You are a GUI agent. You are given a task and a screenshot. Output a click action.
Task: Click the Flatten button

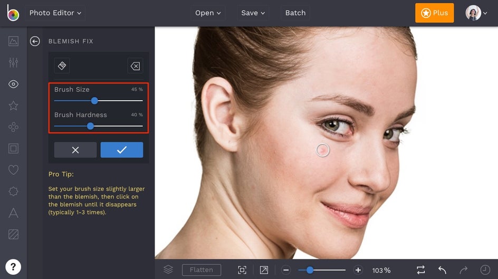pyautogui.click(x=202, y=270)
